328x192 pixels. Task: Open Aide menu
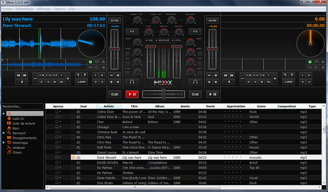click(72, 9)
